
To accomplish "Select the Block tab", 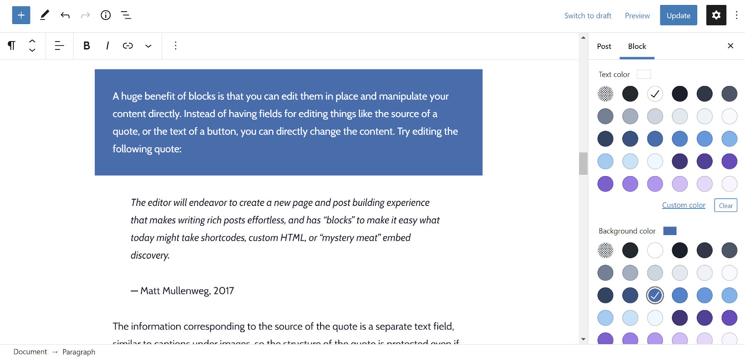I will coord(637,46).
